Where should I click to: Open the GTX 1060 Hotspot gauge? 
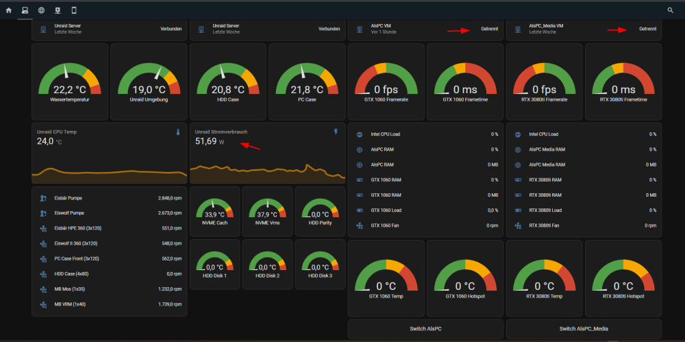click(x=465, y=278)
